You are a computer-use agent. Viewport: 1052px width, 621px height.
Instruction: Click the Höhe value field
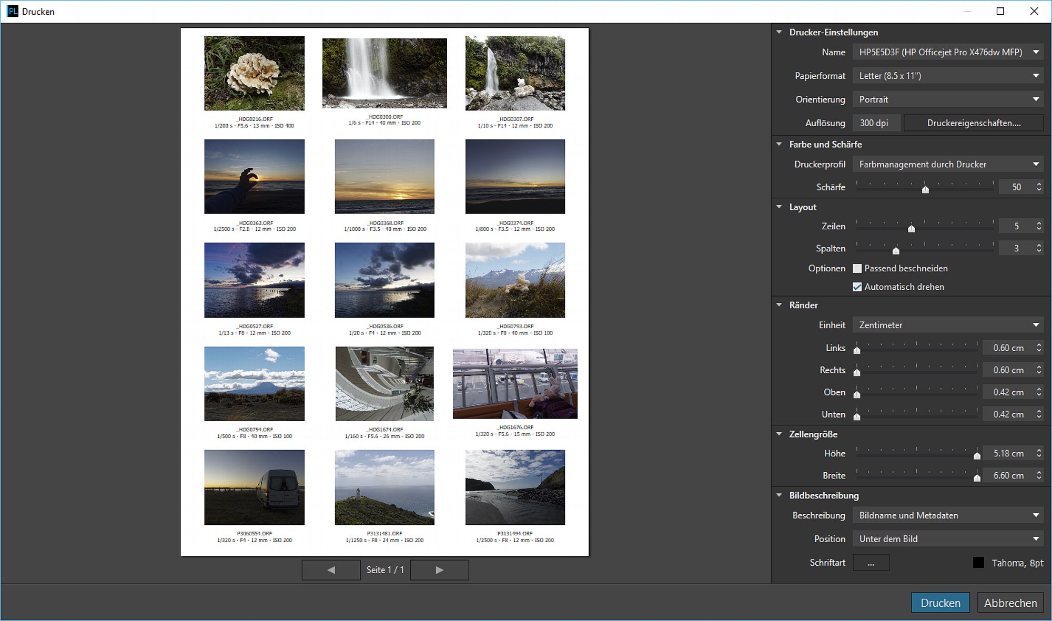tap(1008, 453)
